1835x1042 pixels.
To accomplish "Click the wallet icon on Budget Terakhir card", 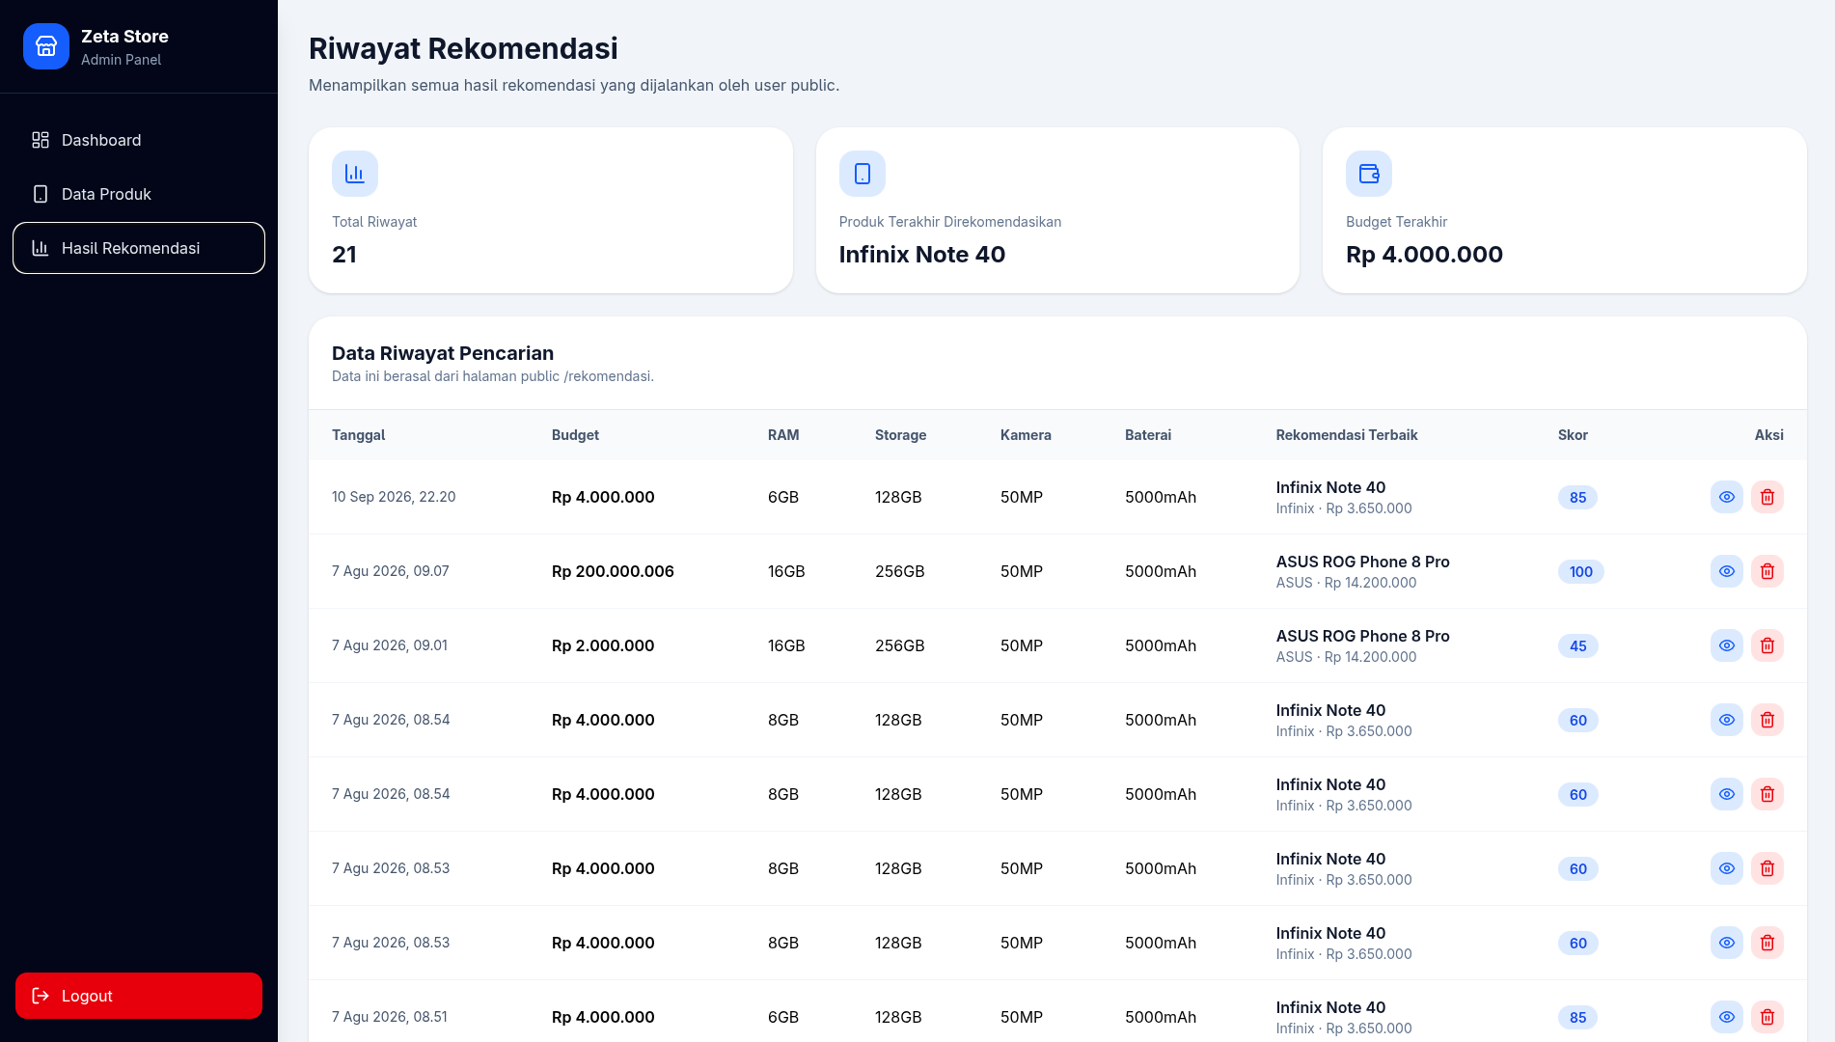I will [x=1369, y=174].
